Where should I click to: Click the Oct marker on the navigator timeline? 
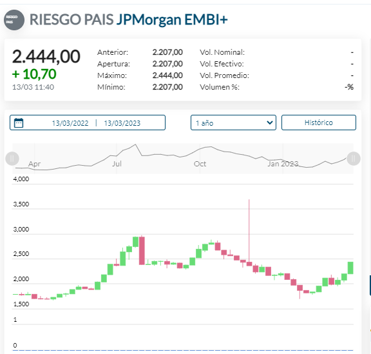pyautogui.click(x=200, y=164)
